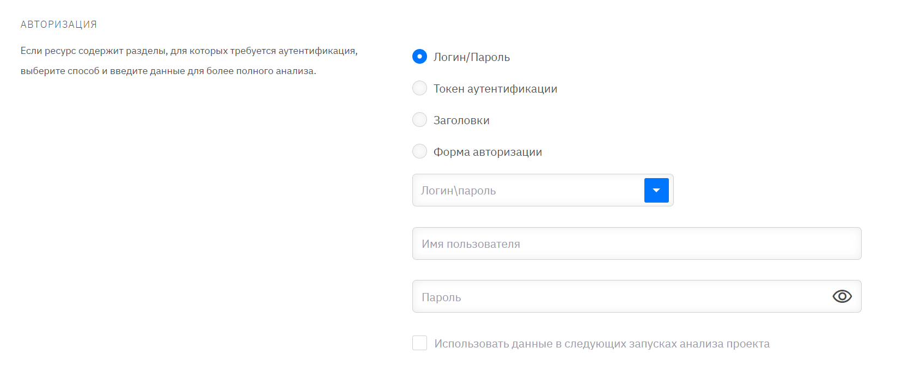902x372 pixels.
Task: Click the Форма авторизации label text
Action: [487, 152]
